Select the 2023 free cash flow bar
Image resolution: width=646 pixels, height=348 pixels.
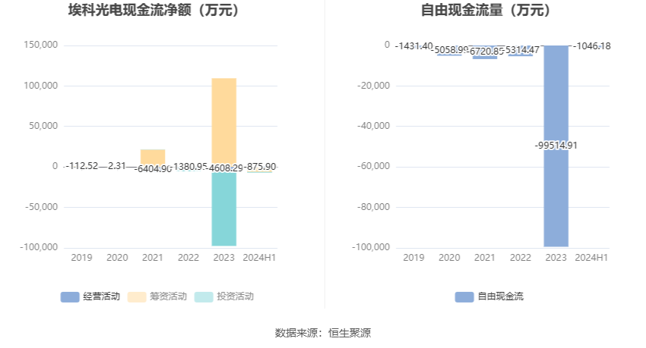tap(556, 146)
